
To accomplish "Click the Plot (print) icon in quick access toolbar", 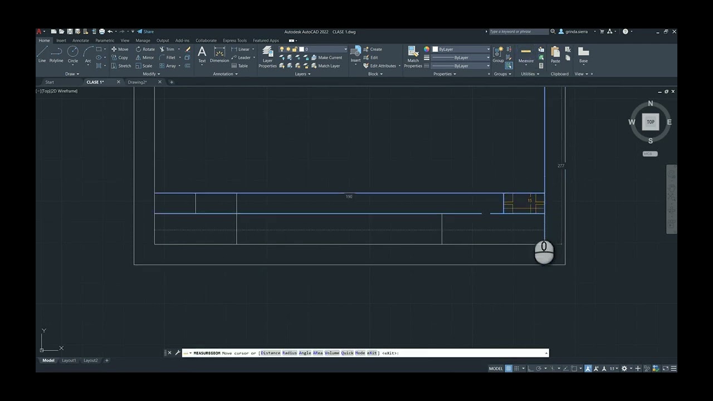I will tap(101, 32).
